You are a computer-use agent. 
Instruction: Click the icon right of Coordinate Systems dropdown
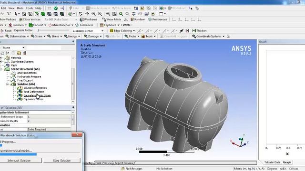click(x=229, y=36)
